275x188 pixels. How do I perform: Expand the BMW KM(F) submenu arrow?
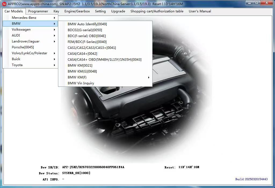(149, 77)
